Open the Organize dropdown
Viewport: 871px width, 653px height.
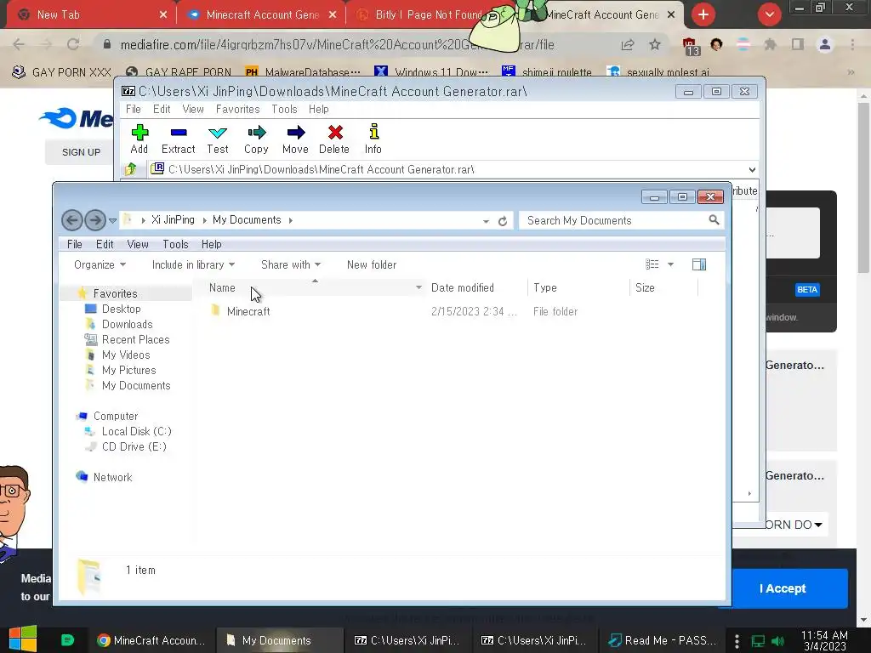point(100,265)
